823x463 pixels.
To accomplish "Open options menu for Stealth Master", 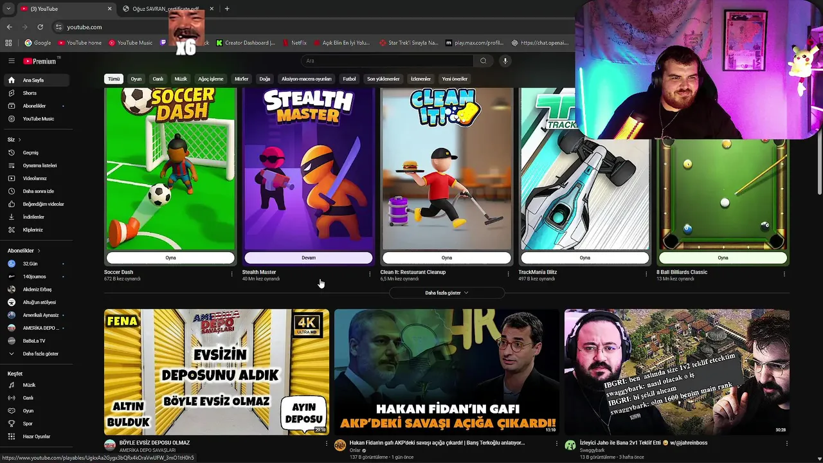I will tap(370, 274).
